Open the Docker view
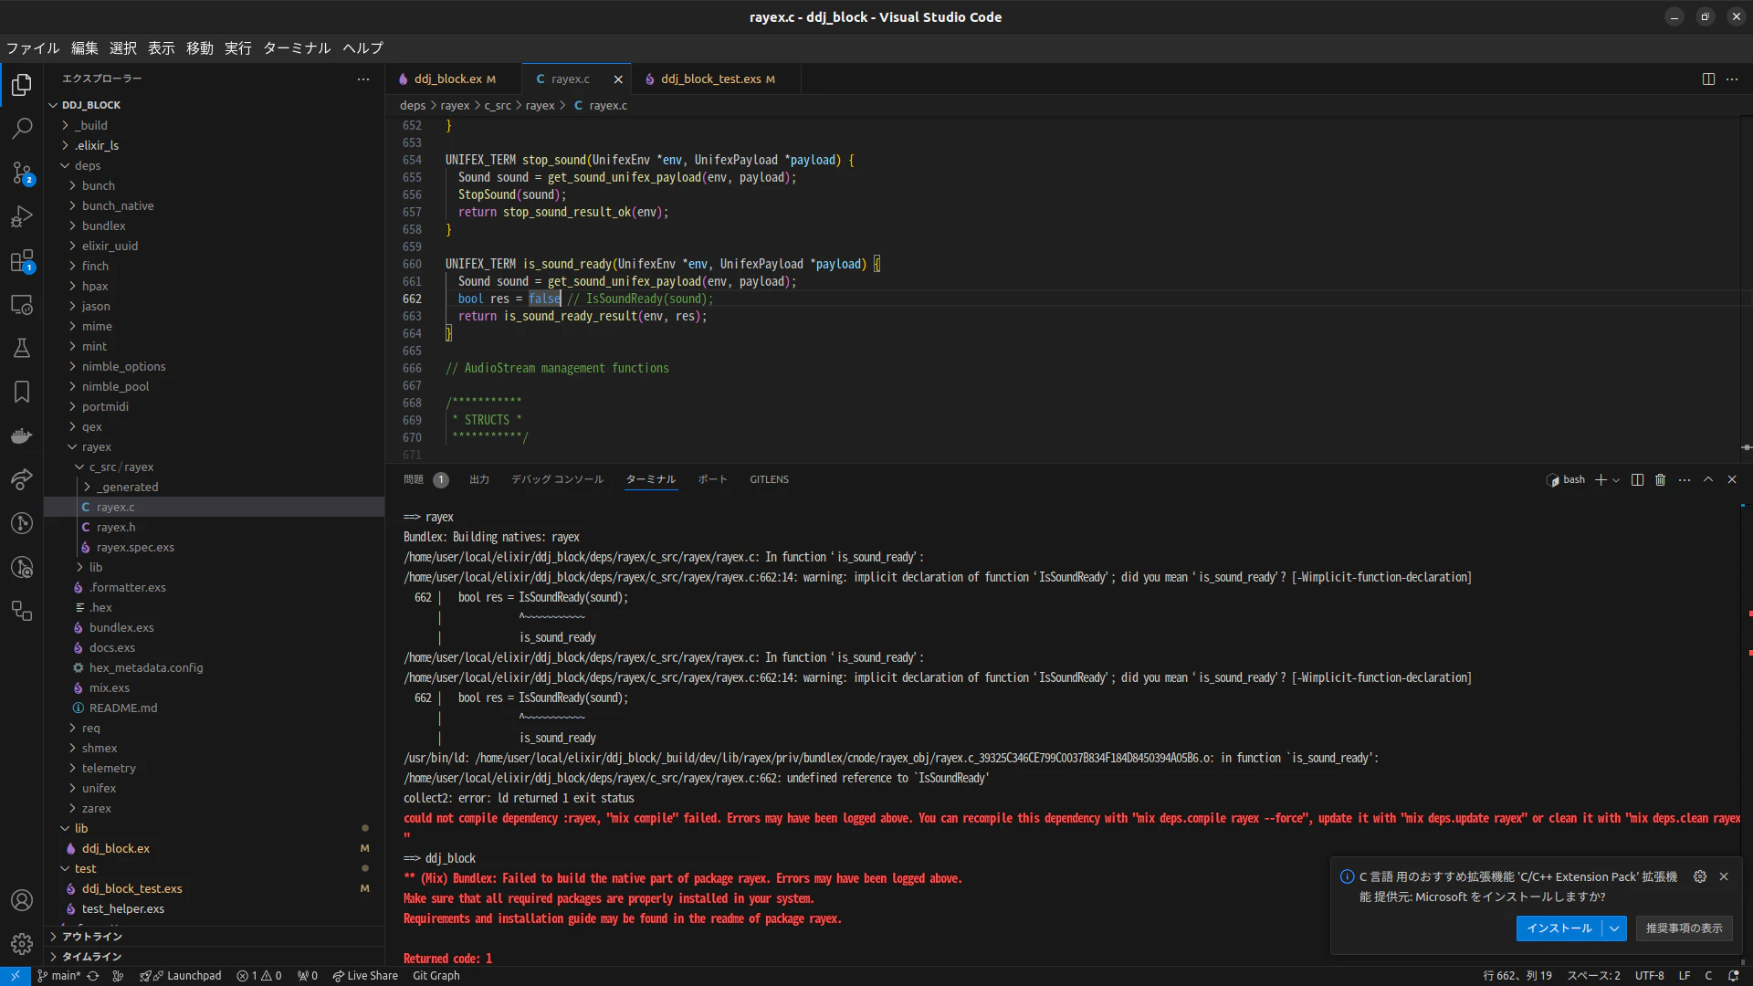This screenshot has height=986, width=1753. tap(22, 435)
